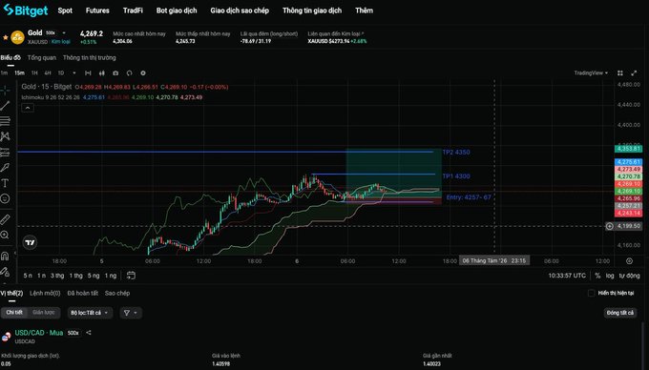This screenshot has width=649, height=370.
Task: Switch to Lệnh mở(0) tab
Action: pos(45,293)
